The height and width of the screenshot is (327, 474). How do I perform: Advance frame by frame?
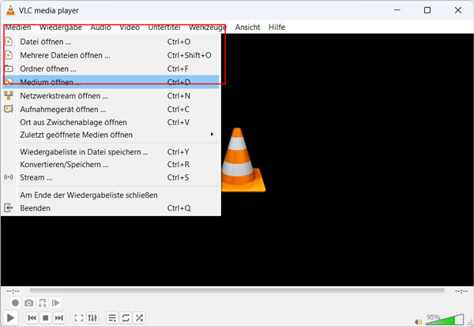[56, 303]
